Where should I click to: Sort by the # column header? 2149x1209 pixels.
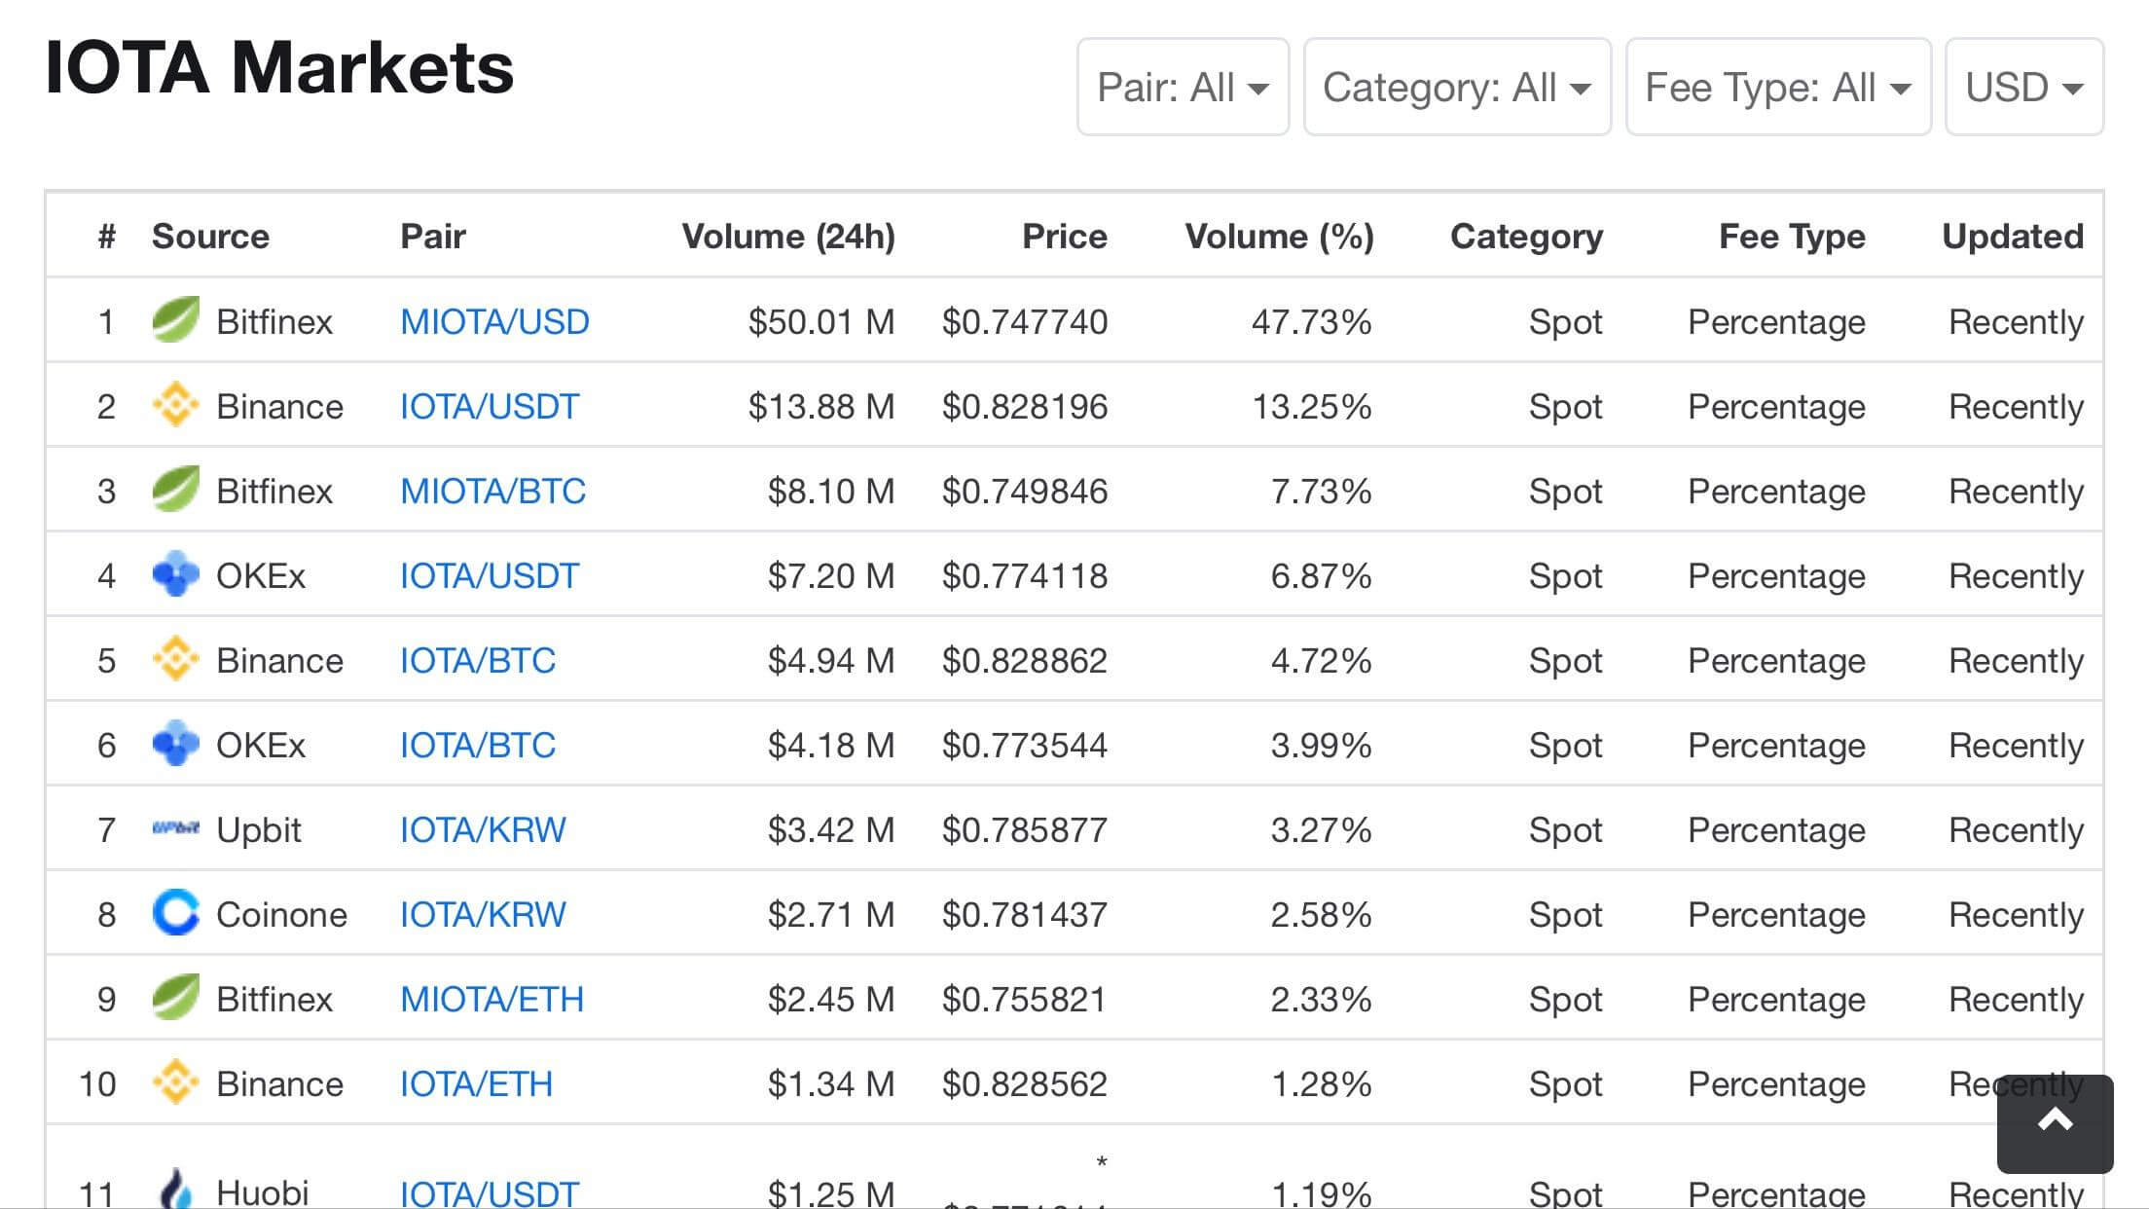click(x=107, y=236)
